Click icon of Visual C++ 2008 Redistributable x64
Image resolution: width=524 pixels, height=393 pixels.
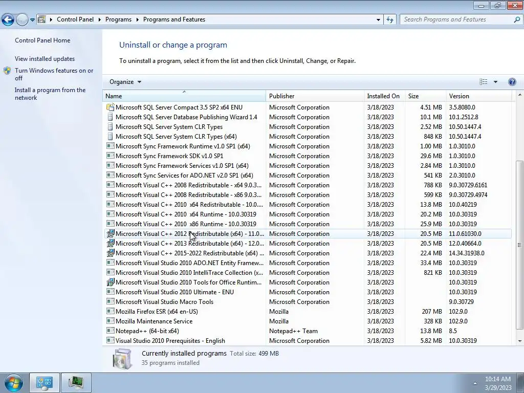pyautogui.click(x=111, y=185)
